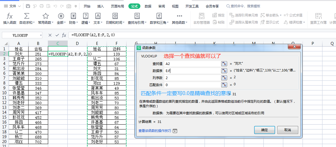Expand the 文件 menu dropdown arrow
This screenshot has width=336, height=147.
pos(19,6)
